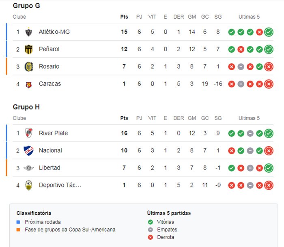The width and height of the screenshot is (284, 247).
Task: Click the Rosario club crest
Action: point(29,67)
